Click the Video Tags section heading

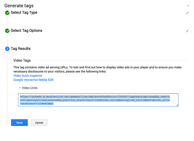[x=22, y=60]
